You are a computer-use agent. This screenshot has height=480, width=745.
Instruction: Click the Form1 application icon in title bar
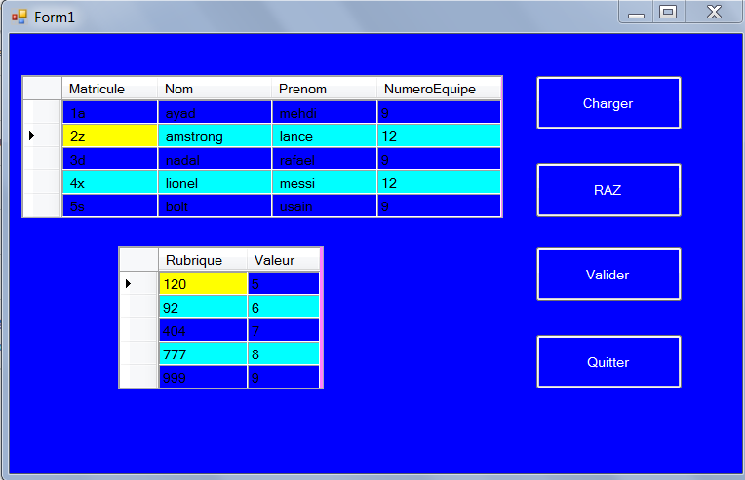pos(20,17)
